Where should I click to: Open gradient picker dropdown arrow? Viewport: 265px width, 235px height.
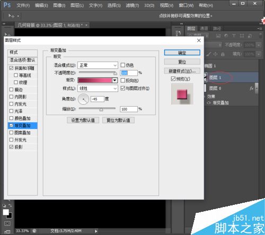pos(115,80)
